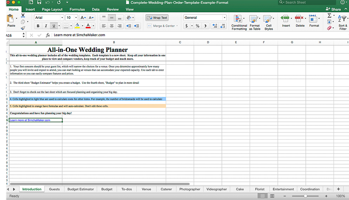349x200 pixels.
Task: Align text left
Action: (x=104, y=26)
